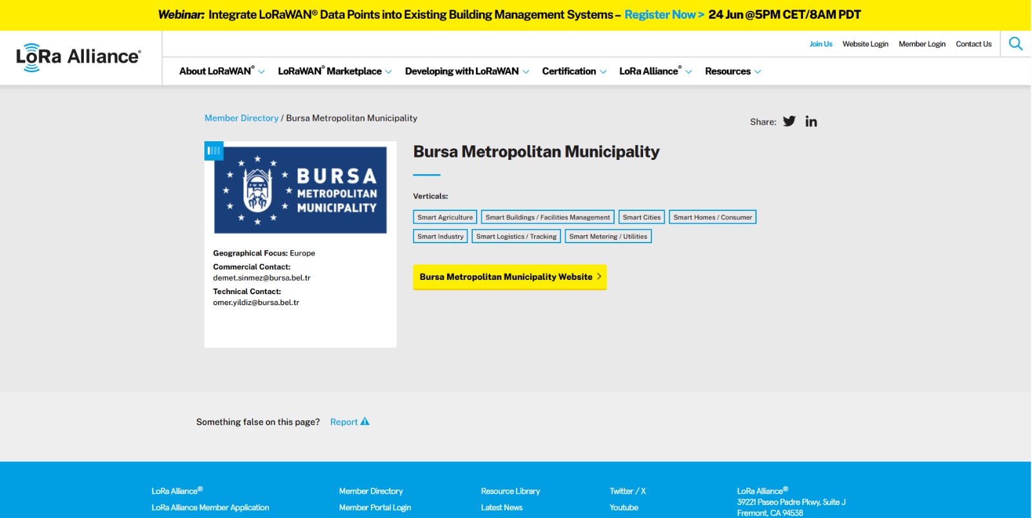Open the Member Login link

[x=922, y=44]
